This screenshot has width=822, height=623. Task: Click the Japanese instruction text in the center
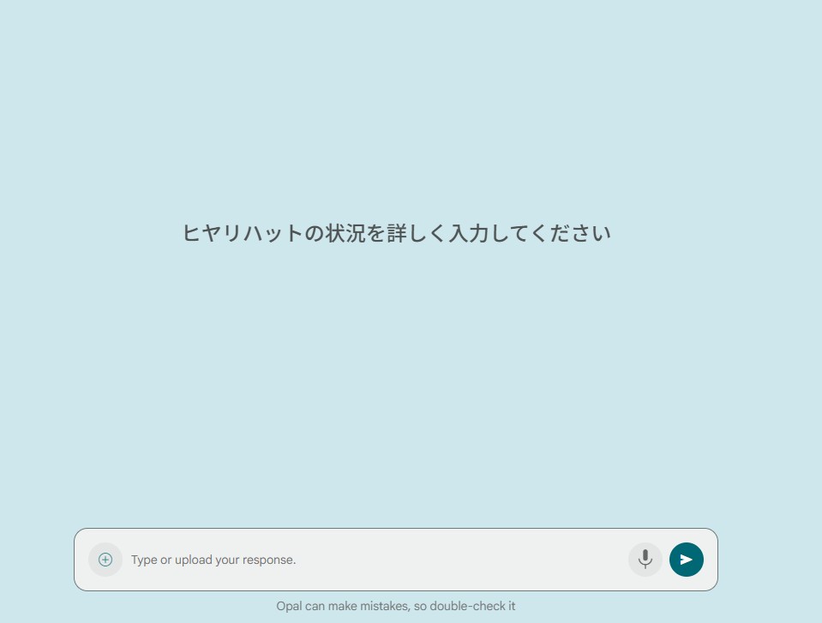pos(396,233)
